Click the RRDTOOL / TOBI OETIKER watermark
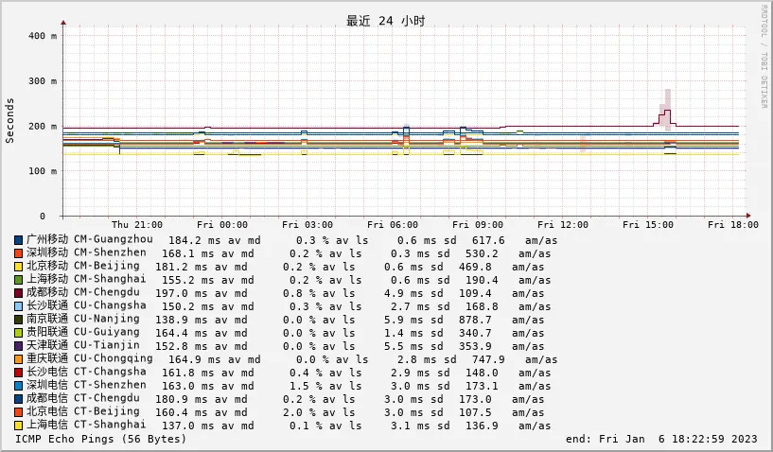 pyautogui.click(x=764, y=57)
